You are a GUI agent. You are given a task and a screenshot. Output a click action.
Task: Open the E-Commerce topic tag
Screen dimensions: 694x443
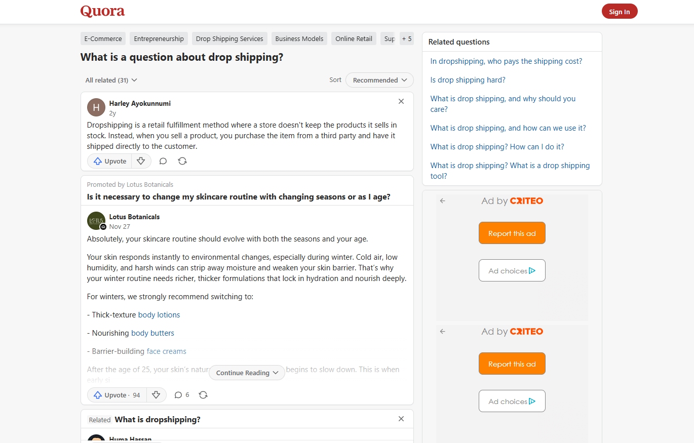[x=103, y=38]
